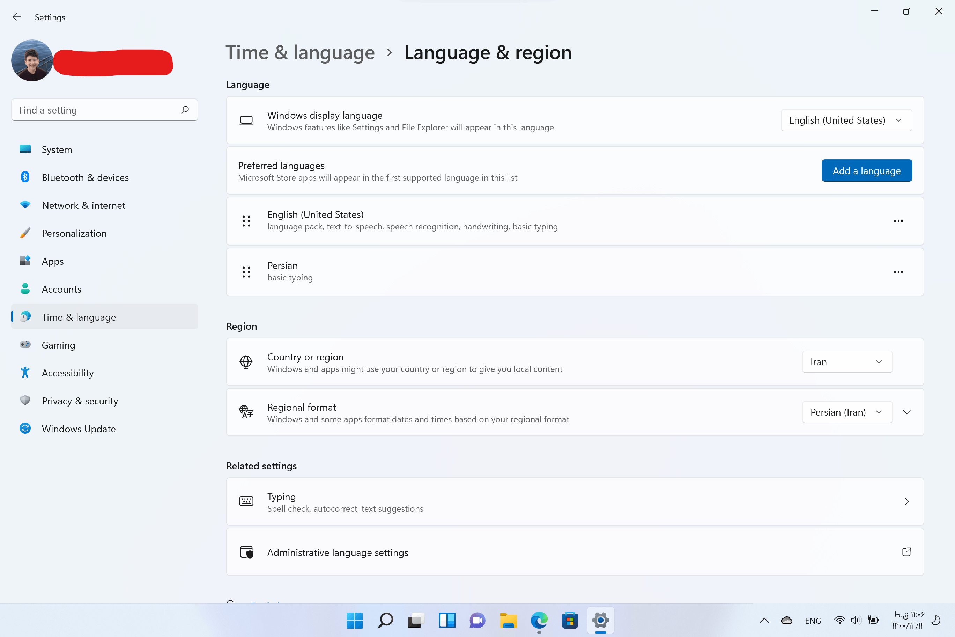
Task: Launch Microsoft Edge from the taskbar
Action: point(539,620)
